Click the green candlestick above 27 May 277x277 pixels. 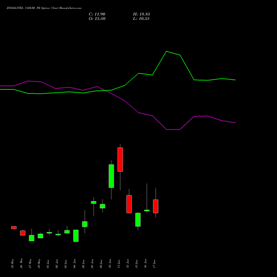point(32,238)
